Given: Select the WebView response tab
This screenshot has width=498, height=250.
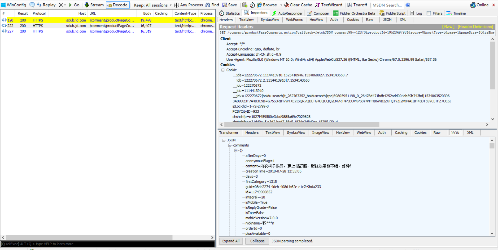Looking at the screenshot, I should [364, 133].
